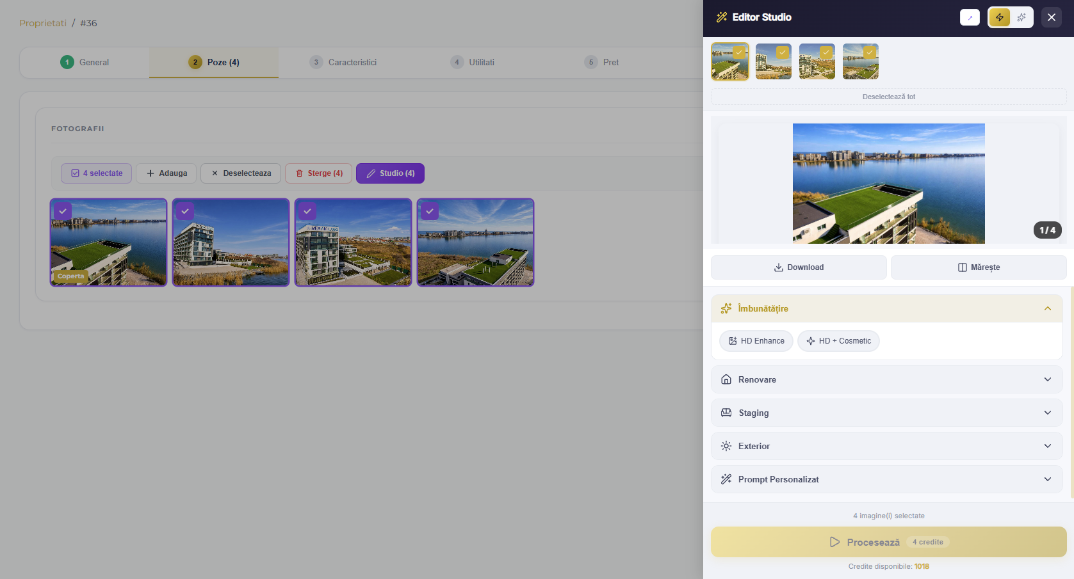Click the Exterior sun icon

coord(726,446)
